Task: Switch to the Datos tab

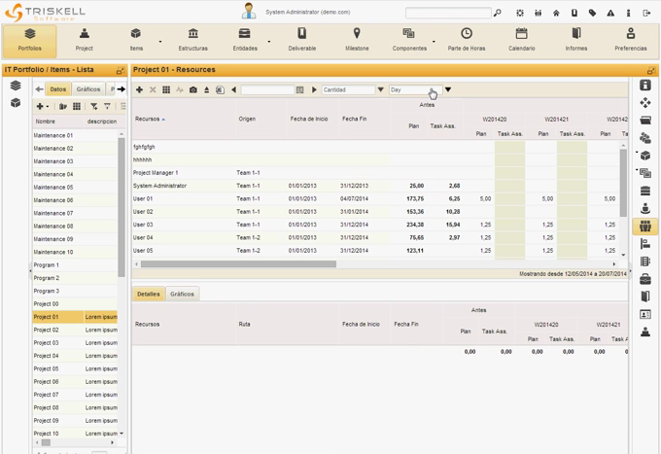Action: 58,89
